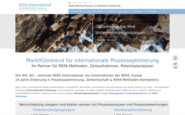Switch language to FR
This screenshot has width=185, height=115.
[85, 3]
